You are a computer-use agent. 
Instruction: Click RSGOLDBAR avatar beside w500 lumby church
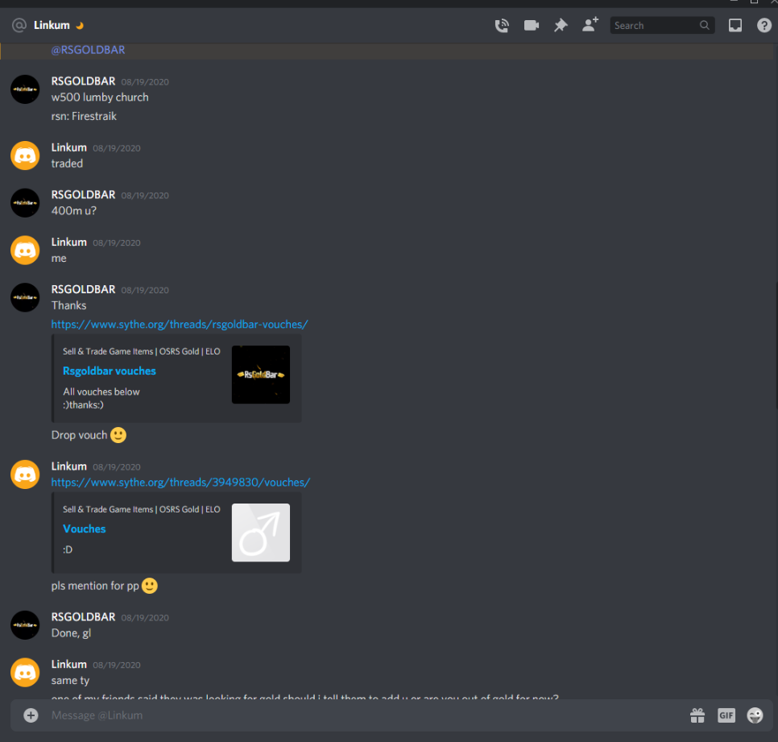click(25, 89)
